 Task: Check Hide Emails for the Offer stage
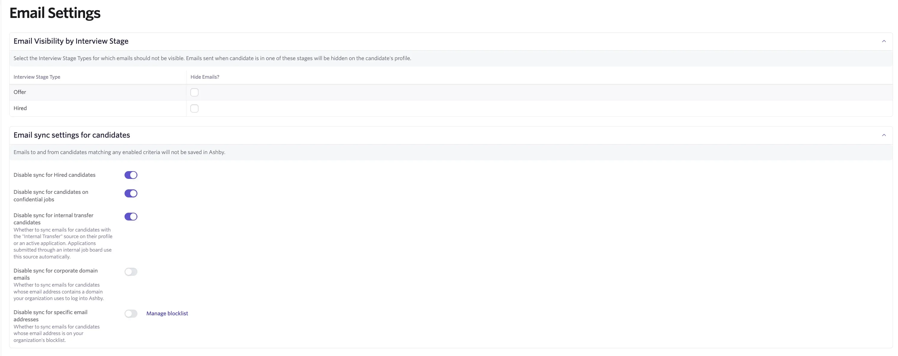tap(194, 92)
